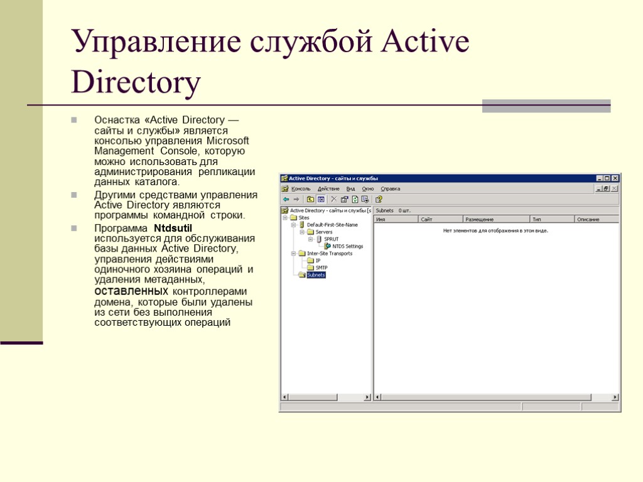Click right arrow of details pane scrollbar
Viewport: 643px width, 482px height.
(615, 397)
